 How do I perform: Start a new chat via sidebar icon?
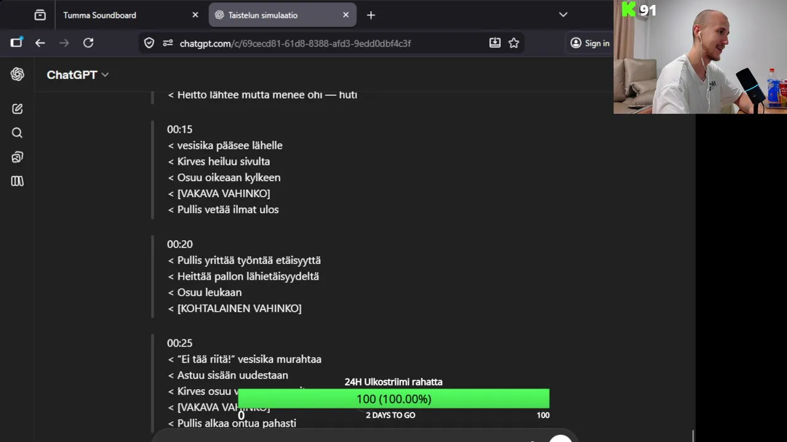(x=17, y=109)
